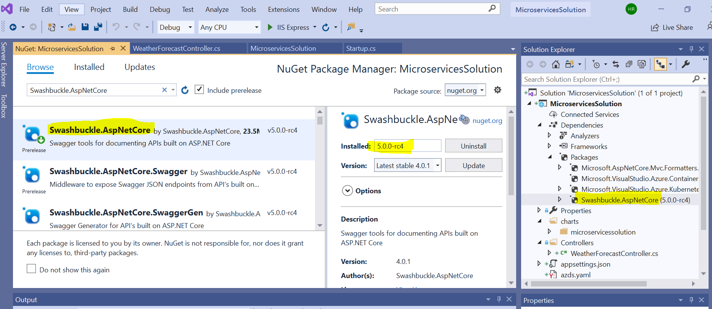Viewport: 712px width, 309px height.
Task: Open the Debug configuration dropdown
Action: [x=176, y=27]
